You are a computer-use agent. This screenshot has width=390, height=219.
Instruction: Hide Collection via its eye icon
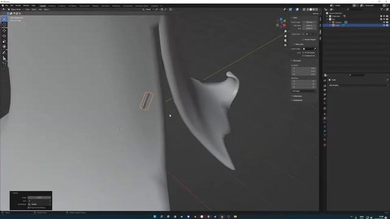pos(384,16)
